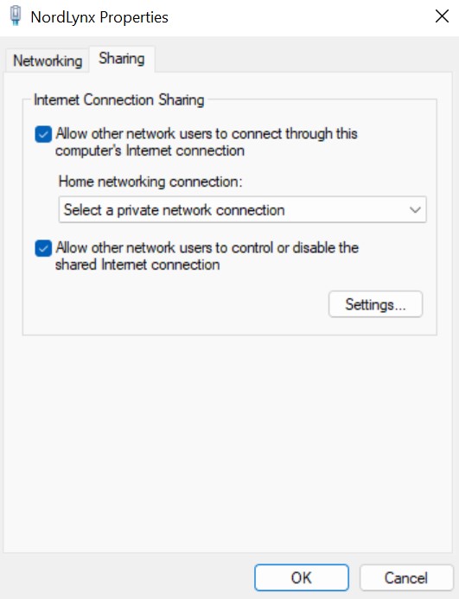Click the 'connect through this computer's Internet connection' label
The image size is (459, 599).
[x=207, y=142]
